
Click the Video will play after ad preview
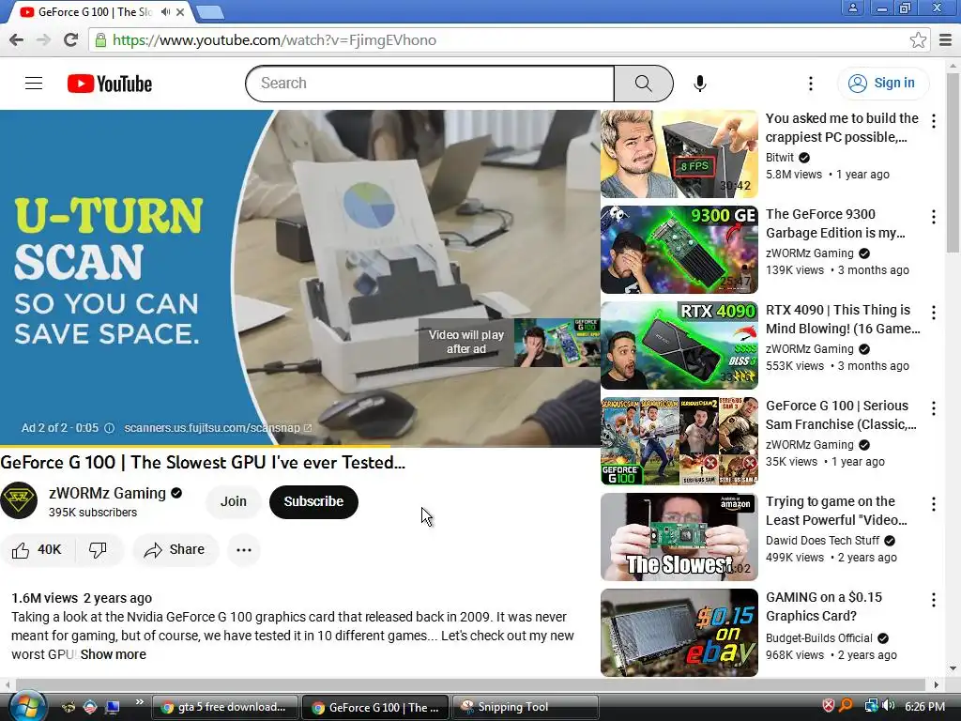pyautogui.click(x=510, y=342)
